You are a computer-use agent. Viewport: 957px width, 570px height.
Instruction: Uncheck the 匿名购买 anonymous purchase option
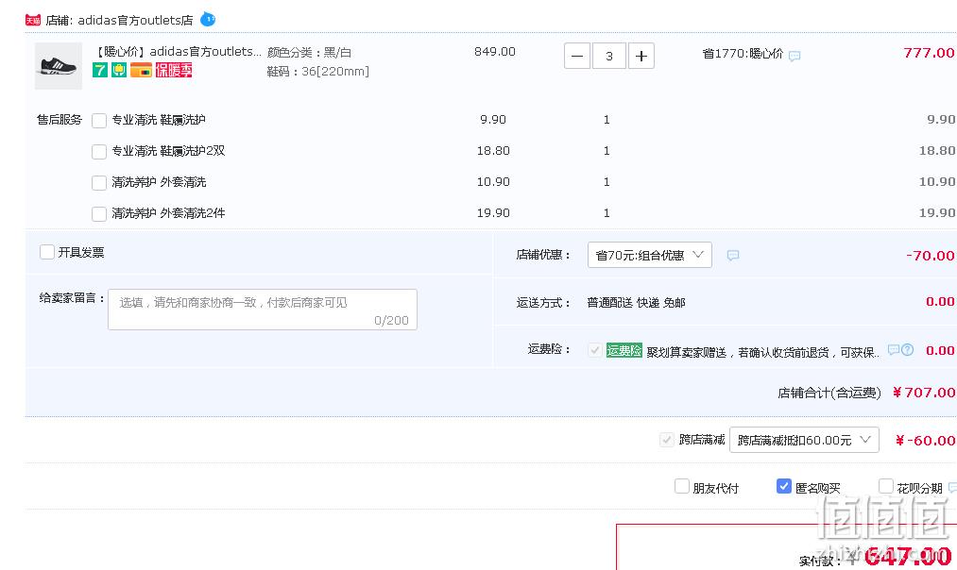pyautogui.click(x=784, y=486)
